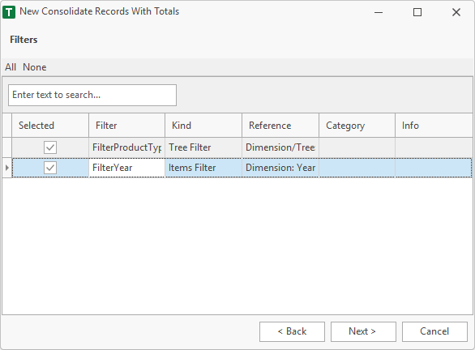Screen dimensions: 475x350
Task: Uncheck the FilterYear selected checkbox
Action: point(50,168)
